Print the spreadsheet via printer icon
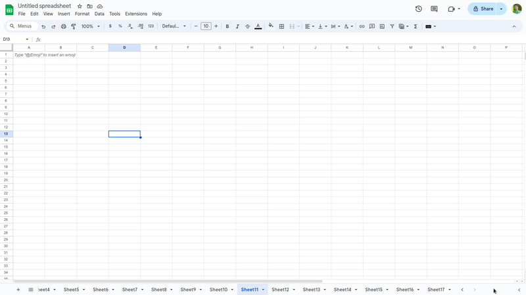The width and height of the screenshot is (526, 295). (x=63, y=26)
